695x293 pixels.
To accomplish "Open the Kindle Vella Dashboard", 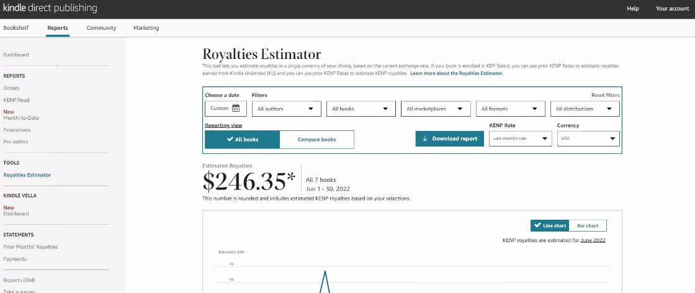I will [16, 214].
